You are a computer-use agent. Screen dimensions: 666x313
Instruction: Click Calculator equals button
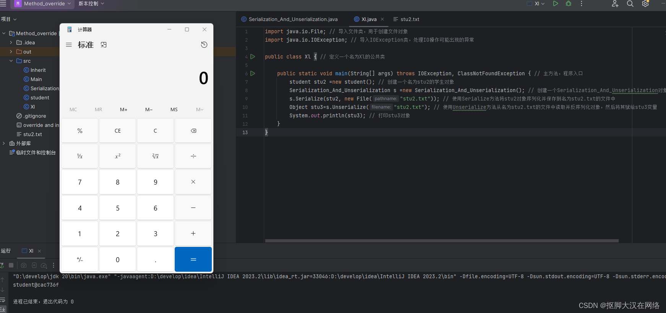193,259
